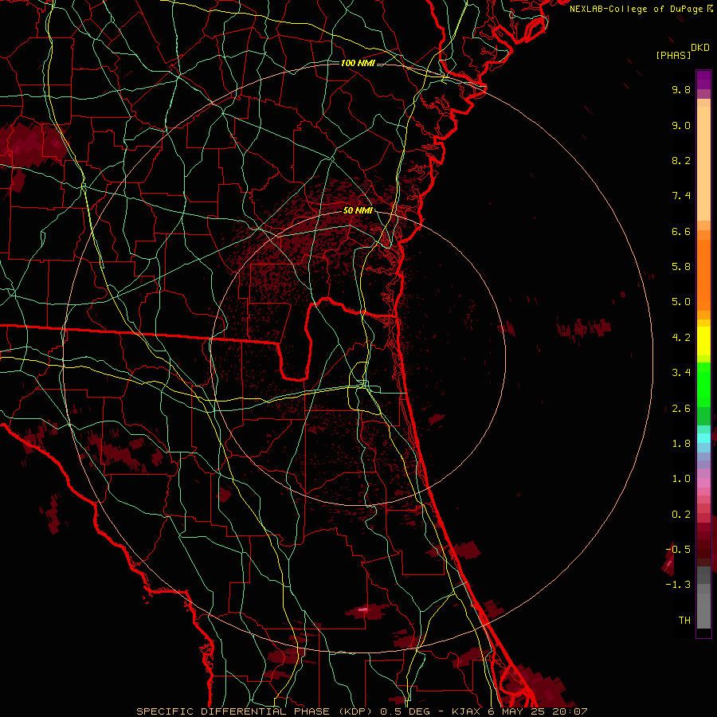
Task: Click the 9.8 scale value
Action: pyautogui.click(x=681, y=89)
